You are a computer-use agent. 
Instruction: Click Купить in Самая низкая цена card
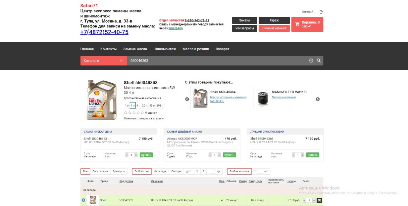pos(146,155)
